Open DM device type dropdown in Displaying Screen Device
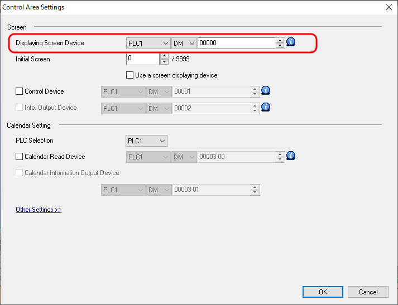The height and width of the screenshot is (305, 398). point(184,43)
